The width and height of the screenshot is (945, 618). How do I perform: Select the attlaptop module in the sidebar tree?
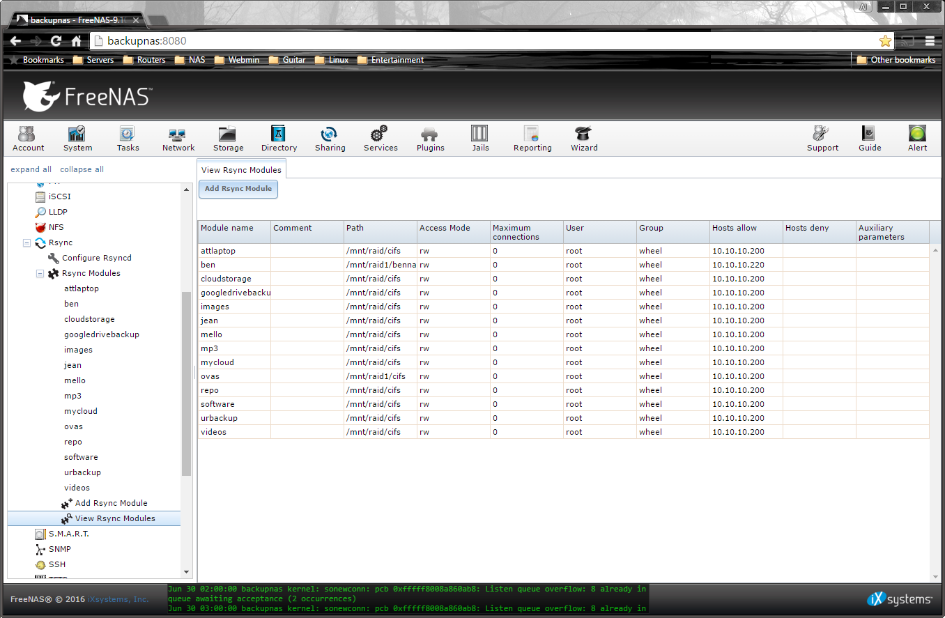point(82,288)
